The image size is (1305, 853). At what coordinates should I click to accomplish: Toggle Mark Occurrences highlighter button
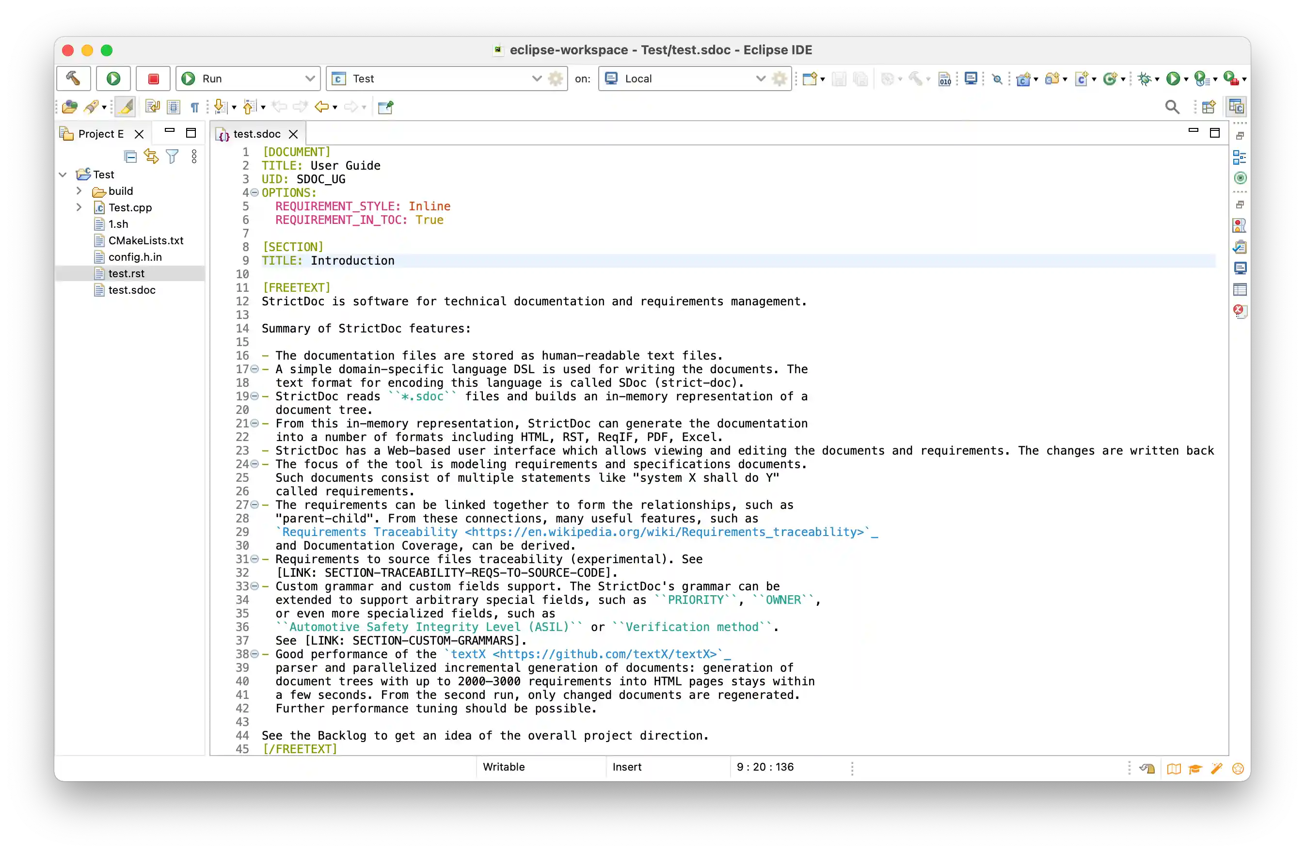pyautogui.click(x=126, y=107)
